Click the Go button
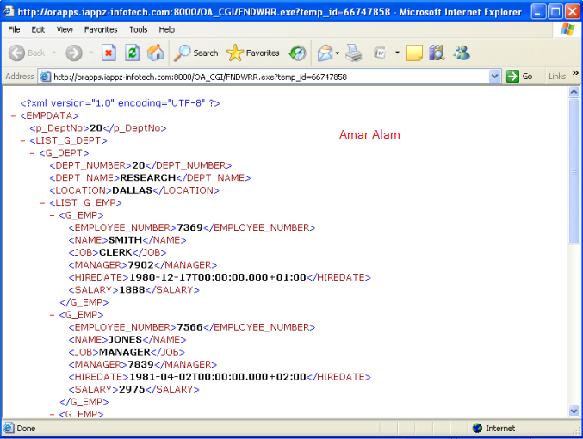Screen dimensions: 583x439 click(x=520, y=77)
